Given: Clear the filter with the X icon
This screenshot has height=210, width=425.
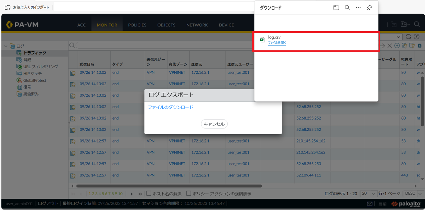Looking at the screenshot, I should 390,46.
